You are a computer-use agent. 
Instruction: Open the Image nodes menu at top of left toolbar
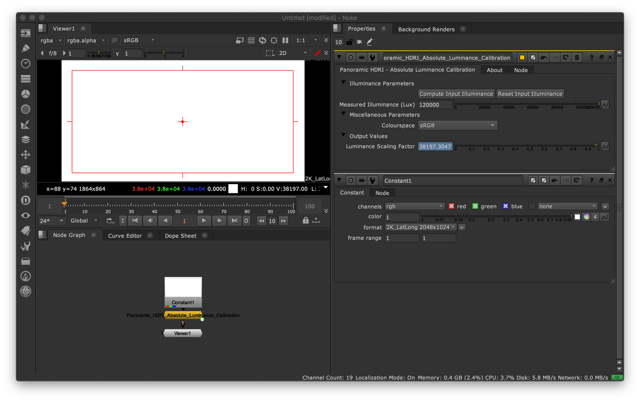[x=25, y=33]
